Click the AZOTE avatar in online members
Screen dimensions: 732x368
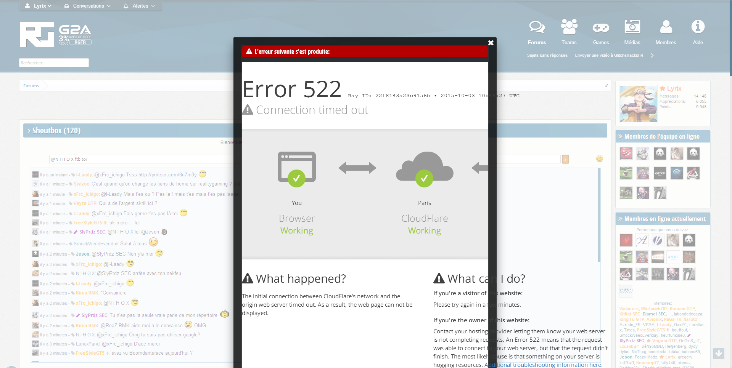click(673, 257)
